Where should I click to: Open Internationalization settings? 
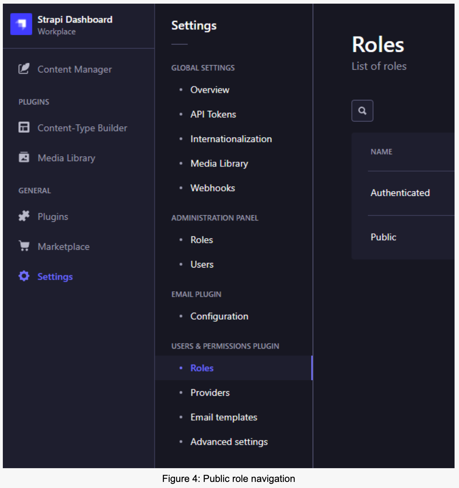[231, 139]
